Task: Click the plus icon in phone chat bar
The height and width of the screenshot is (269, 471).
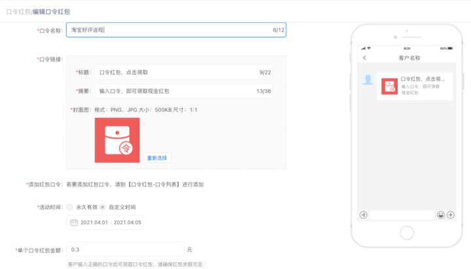Action: pyautogui.click(x=450, y=215)
